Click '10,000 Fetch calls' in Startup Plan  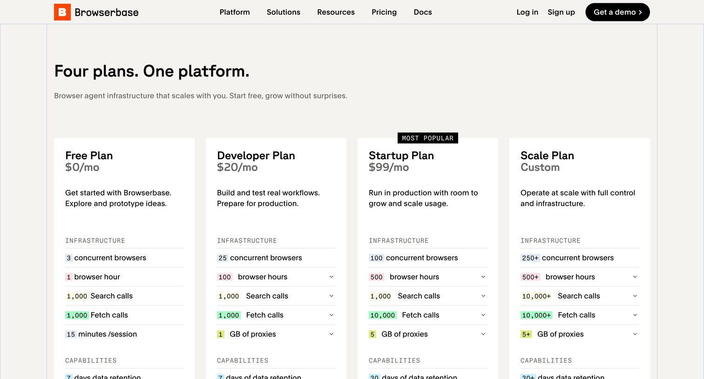[x=404, y=315]
